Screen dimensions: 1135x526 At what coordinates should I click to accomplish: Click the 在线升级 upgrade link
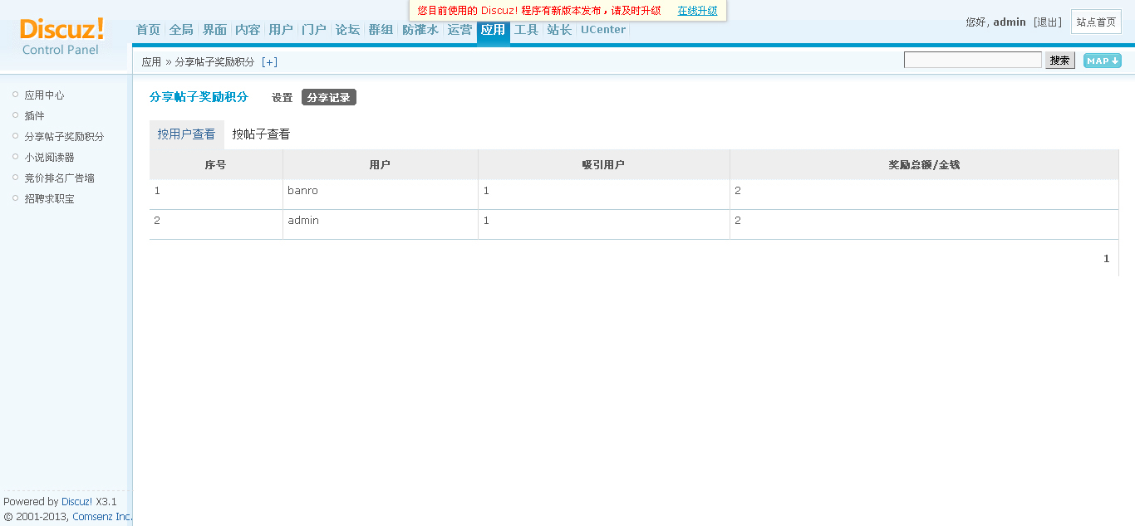pyautogui.click(x=697, y=11)
